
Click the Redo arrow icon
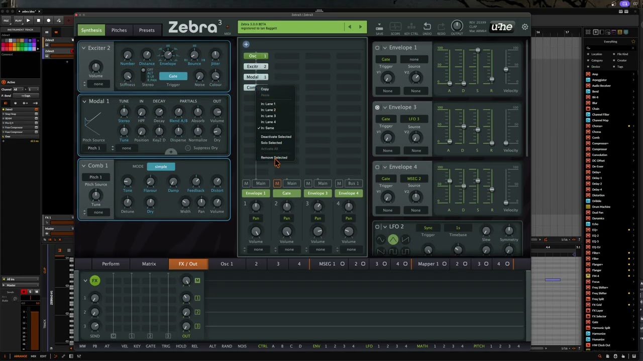(x=441, y=26)
